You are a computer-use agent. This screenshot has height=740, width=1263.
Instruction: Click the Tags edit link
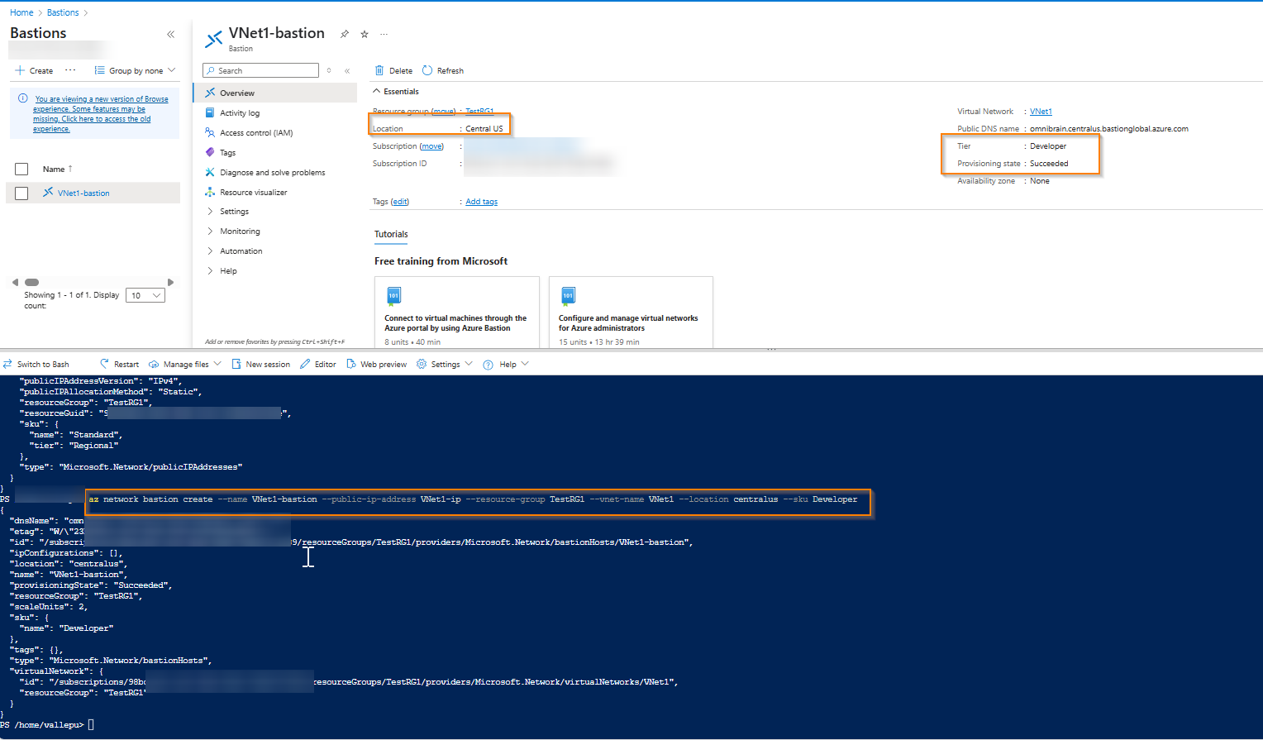click(x=400, y=202)
